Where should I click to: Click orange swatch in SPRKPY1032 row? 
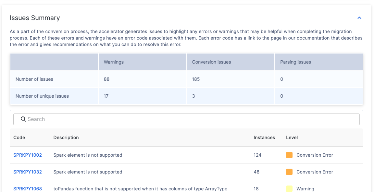289,172
